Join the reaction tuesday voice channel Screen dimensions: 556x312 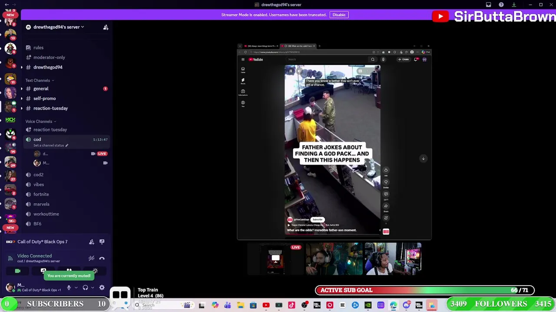tap(50, 130)
